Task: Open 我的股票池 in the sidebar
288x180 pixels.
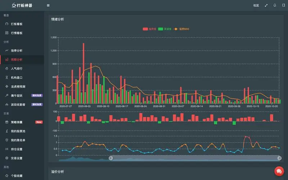Action: [x=18, y=131]
